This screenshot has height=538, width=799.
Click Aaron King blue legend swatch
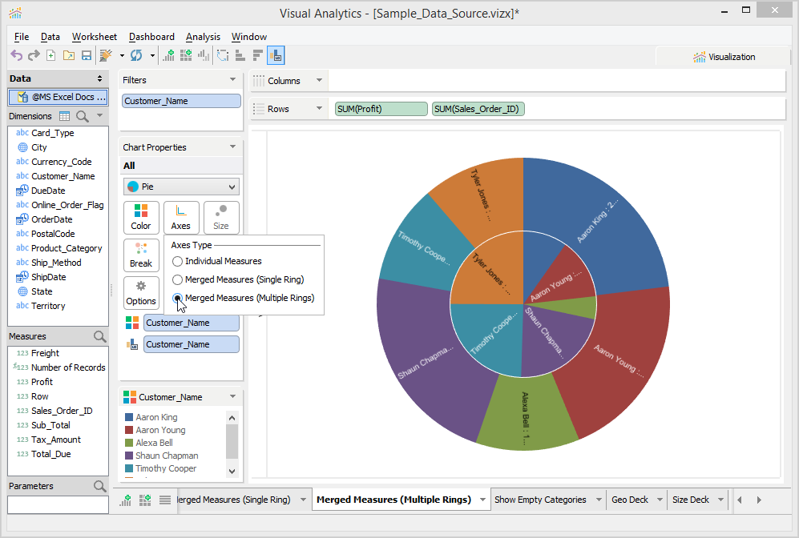(x=129, y=417)
